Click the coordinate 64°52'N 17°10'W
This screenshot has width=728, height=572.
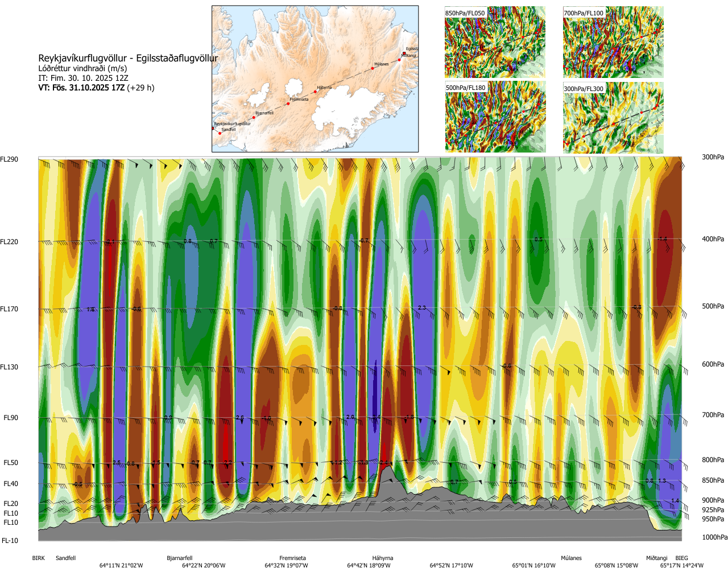click(x=452, y=566)
